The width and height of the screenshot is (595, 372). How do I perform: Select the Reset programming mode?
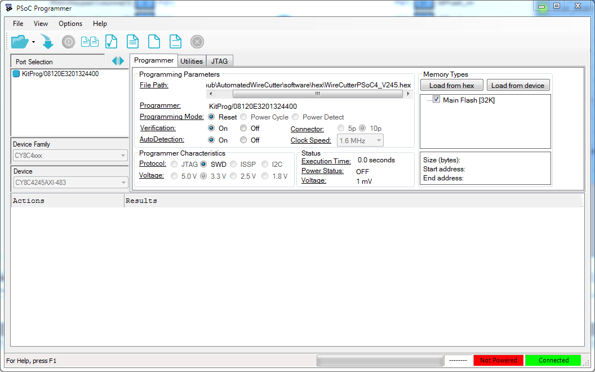click(x=211, y=117)
